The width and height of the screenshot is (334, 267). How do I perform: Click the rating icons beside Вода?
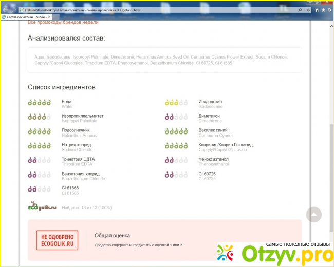[x=39, y=103]
